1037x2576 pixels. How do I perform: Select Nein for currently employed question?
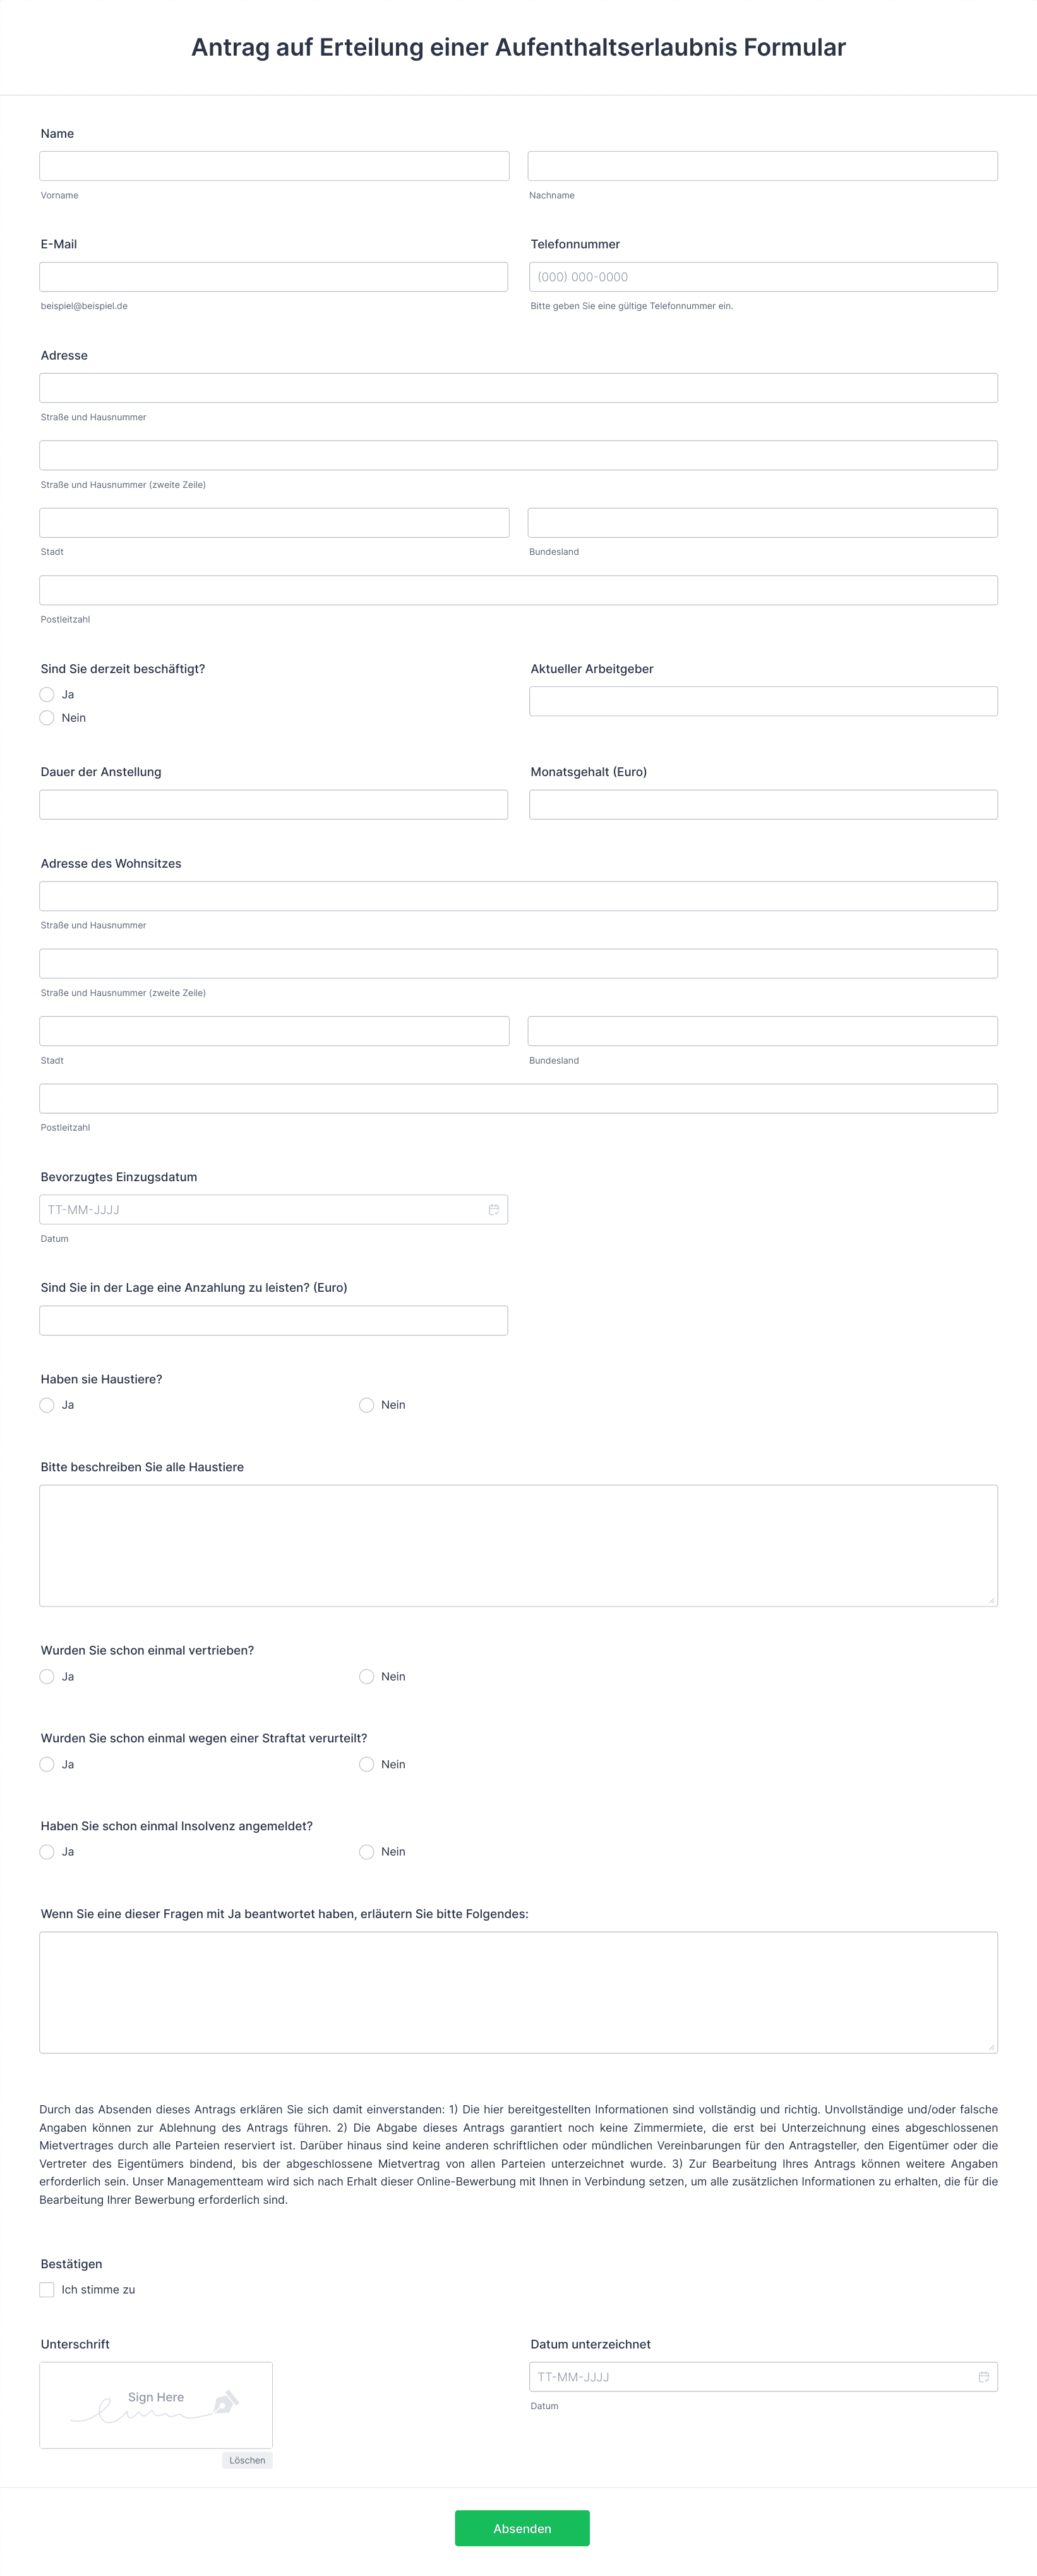pos(47,717)
